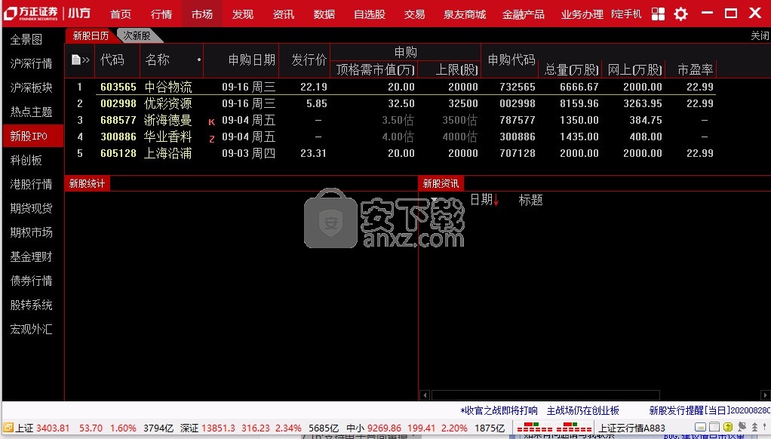This screenshot has width=771, height=439.
Task: Click the Founder Securities logo
Action: [32, 14]
